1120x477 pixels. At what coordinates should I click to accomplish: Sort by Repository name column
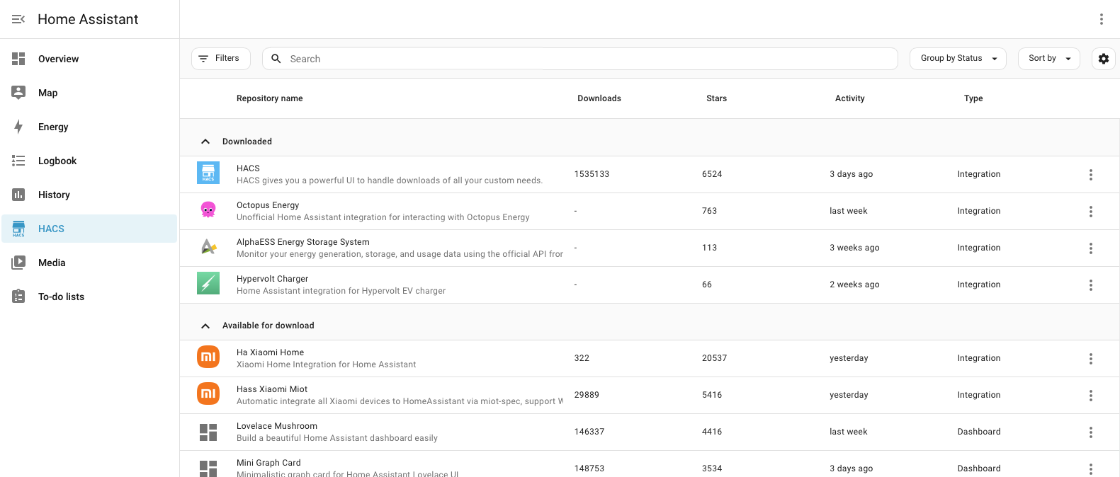point(269,98)
